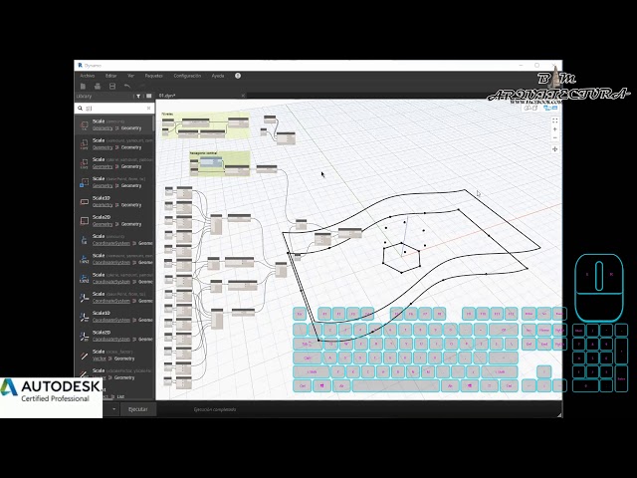
Task: Click the library results scrollbar
Action: [153, 123]
